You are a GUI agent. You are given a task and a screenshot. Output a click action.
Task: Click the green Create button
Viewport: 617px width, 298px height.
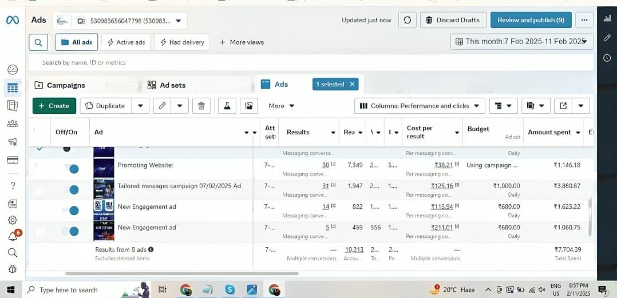coord(54,106)
